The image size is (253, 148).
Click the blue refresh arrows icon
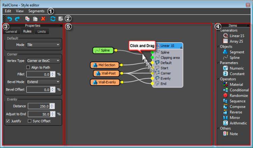(53, 19)
